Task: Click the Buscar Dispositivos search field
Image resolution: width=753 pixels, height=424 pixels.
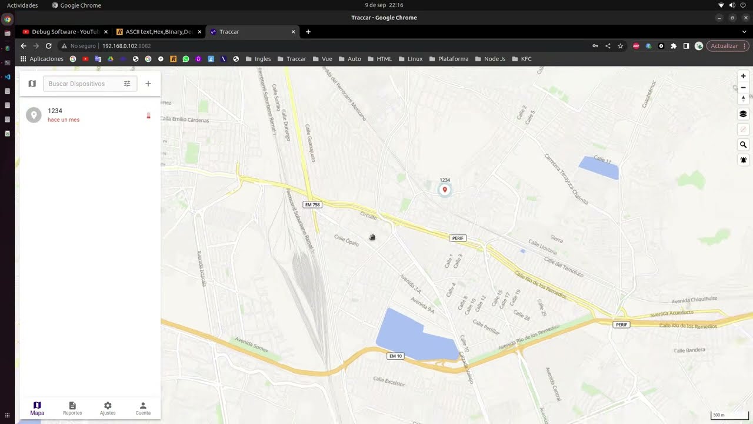Action: click(x=90, y=84)
